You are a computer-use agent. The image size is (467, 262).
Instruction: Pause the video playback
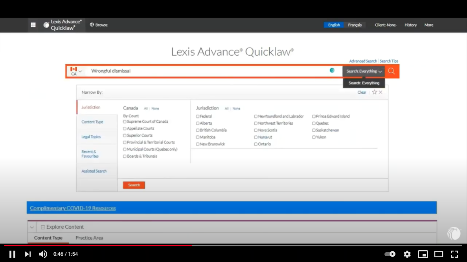[12, 254]
